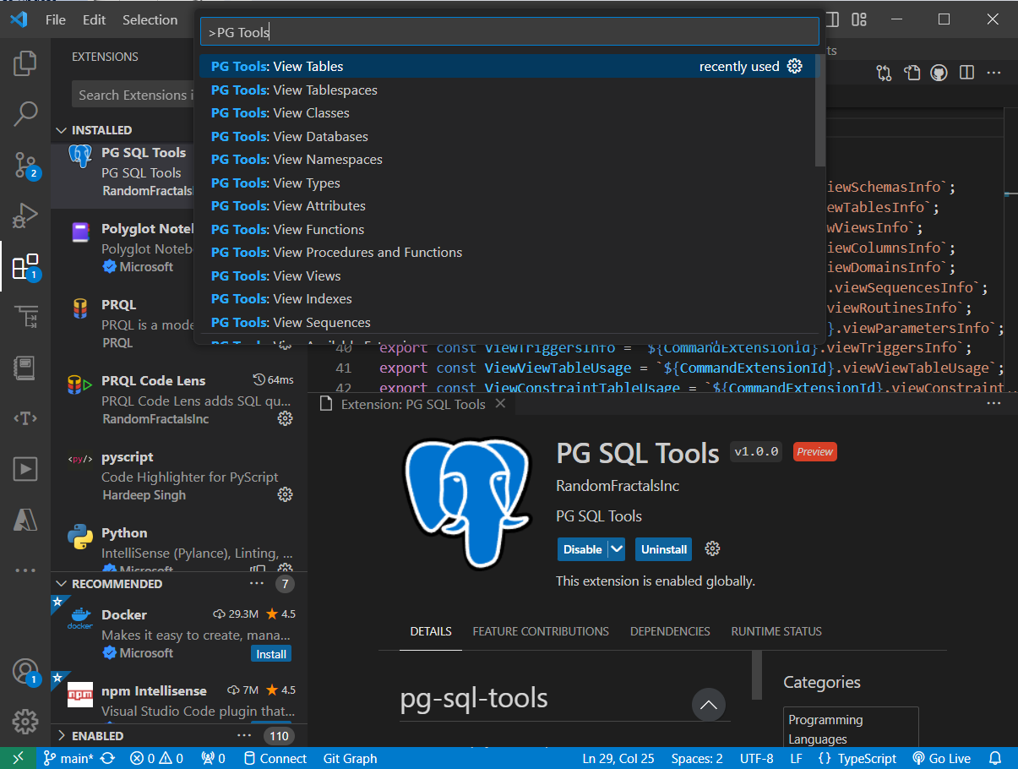Image resolution: width=1018 pixels, height=769 pixels.
Task: Run PG Tools: View Procedures and Functions
Action: 509,252
